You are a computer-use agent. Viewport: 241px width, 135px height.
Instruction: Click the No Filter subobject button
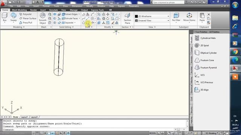pos(176,17)
